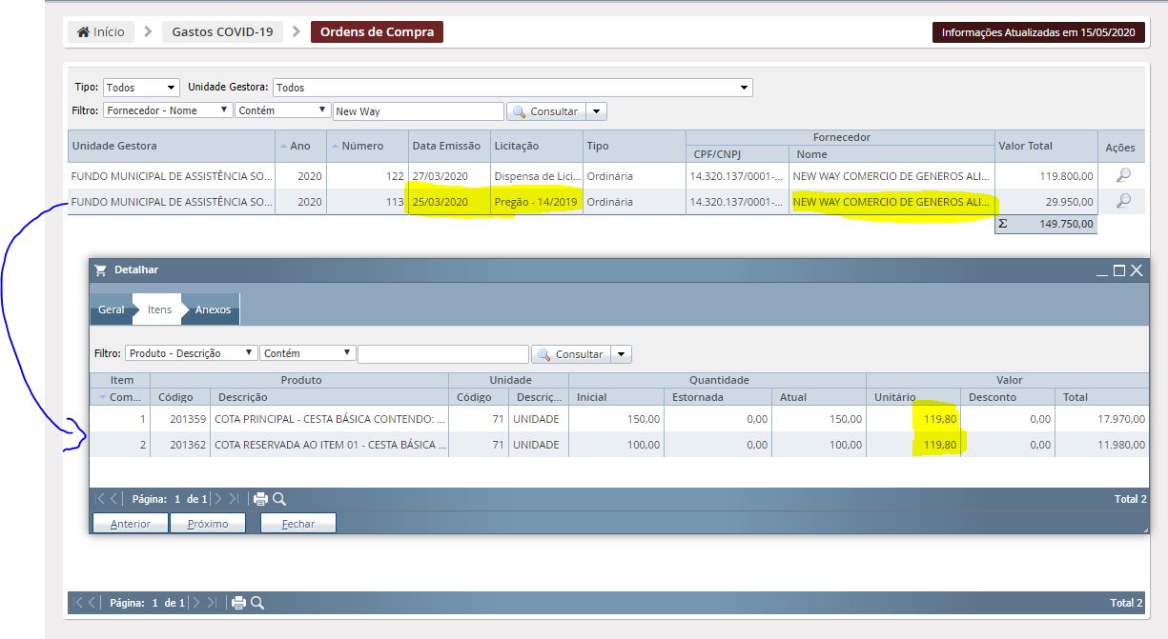Sort by Data Emissão column
Image resolution: width=1168 pixels, height=639 pixels.
[x=447, y=146]
